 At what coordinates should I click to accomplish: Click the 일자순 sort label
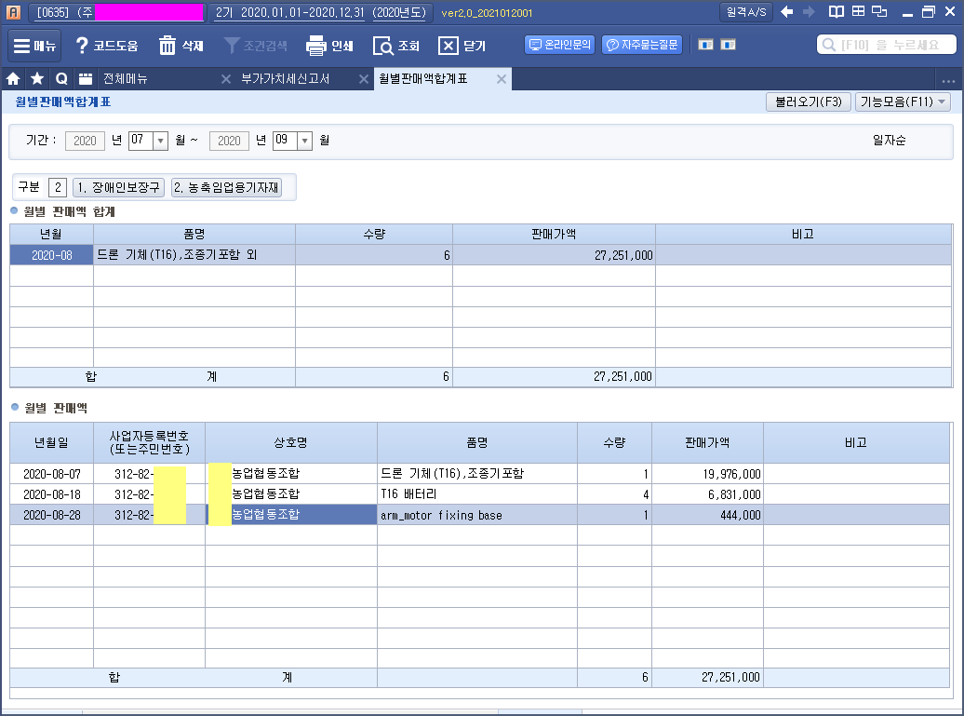pyautogui.click(x=889, y=141)
